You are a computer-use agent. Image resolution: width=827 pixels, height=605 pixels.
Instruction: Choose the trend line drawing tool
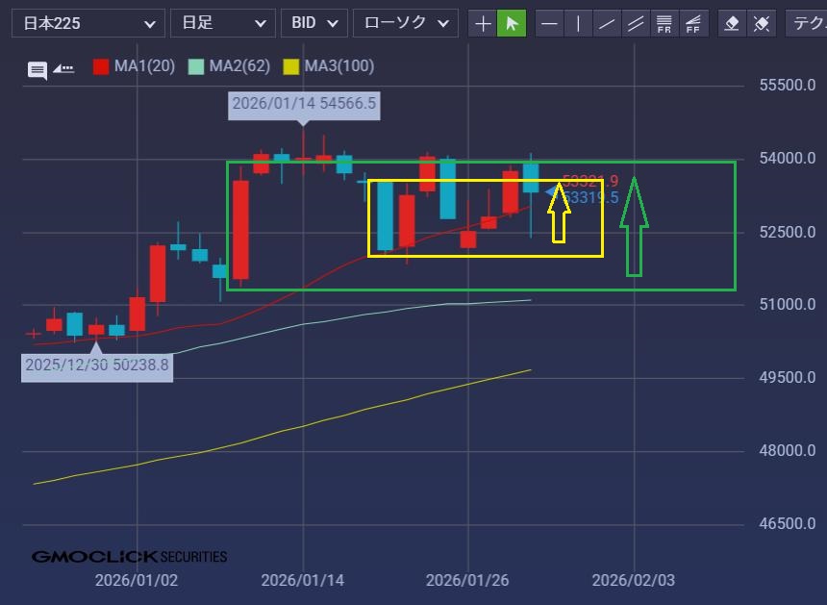(606, 23)
